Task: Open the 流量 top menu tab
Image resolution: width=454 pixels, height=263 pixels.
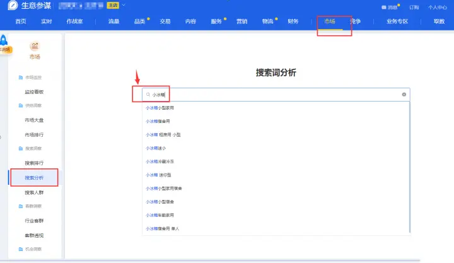Action: click(x=113, y=21)
